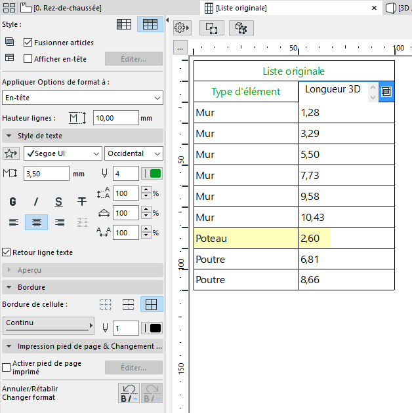Click the border pen number field
The image size is (412, 413).
pos(126,328)
